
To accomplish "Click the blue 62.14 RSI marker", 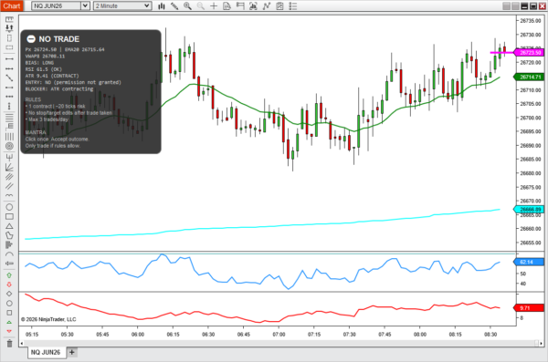I will pyautogui.click(x=529, y=262).
